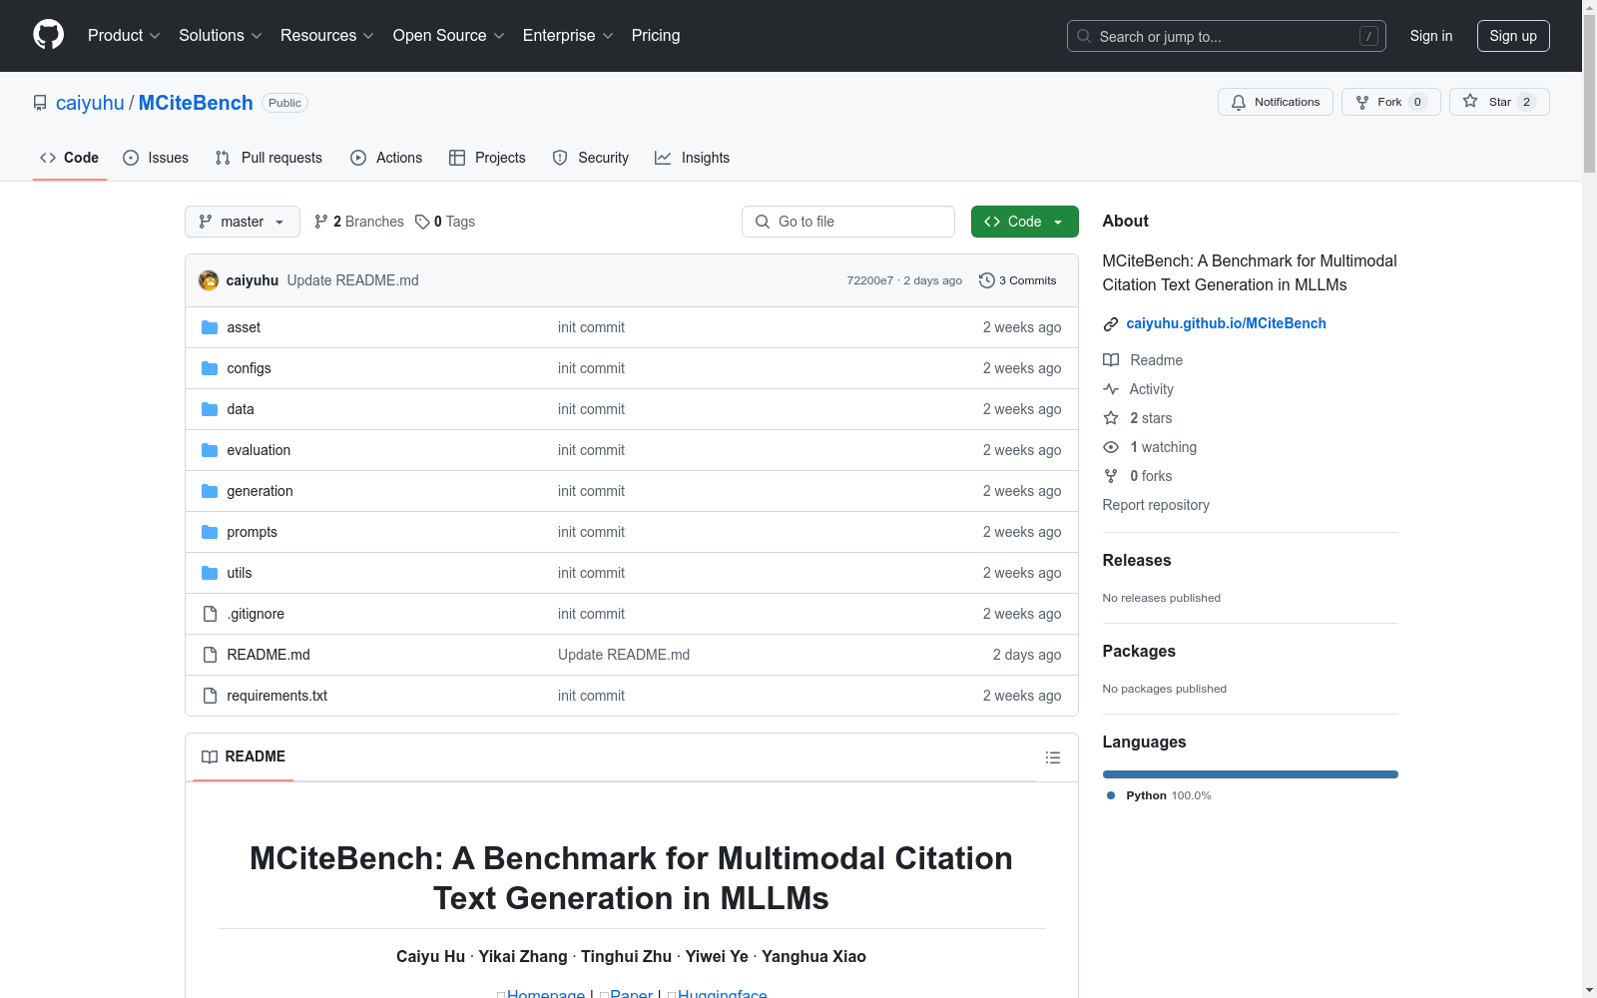The image size is (1597, 998).
Task: Click the repository icon beside caiyuhu
Action: tap(40, 103)
